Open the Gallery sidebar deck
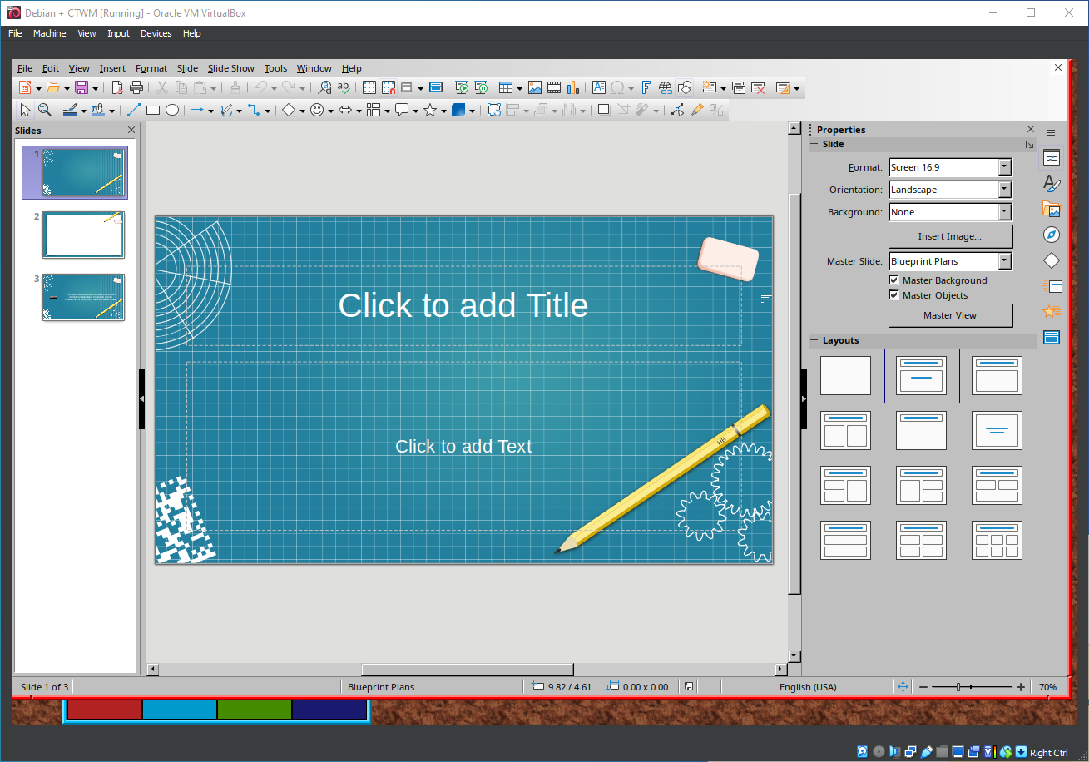1089x762 pixels. [x=1052, y=209]
